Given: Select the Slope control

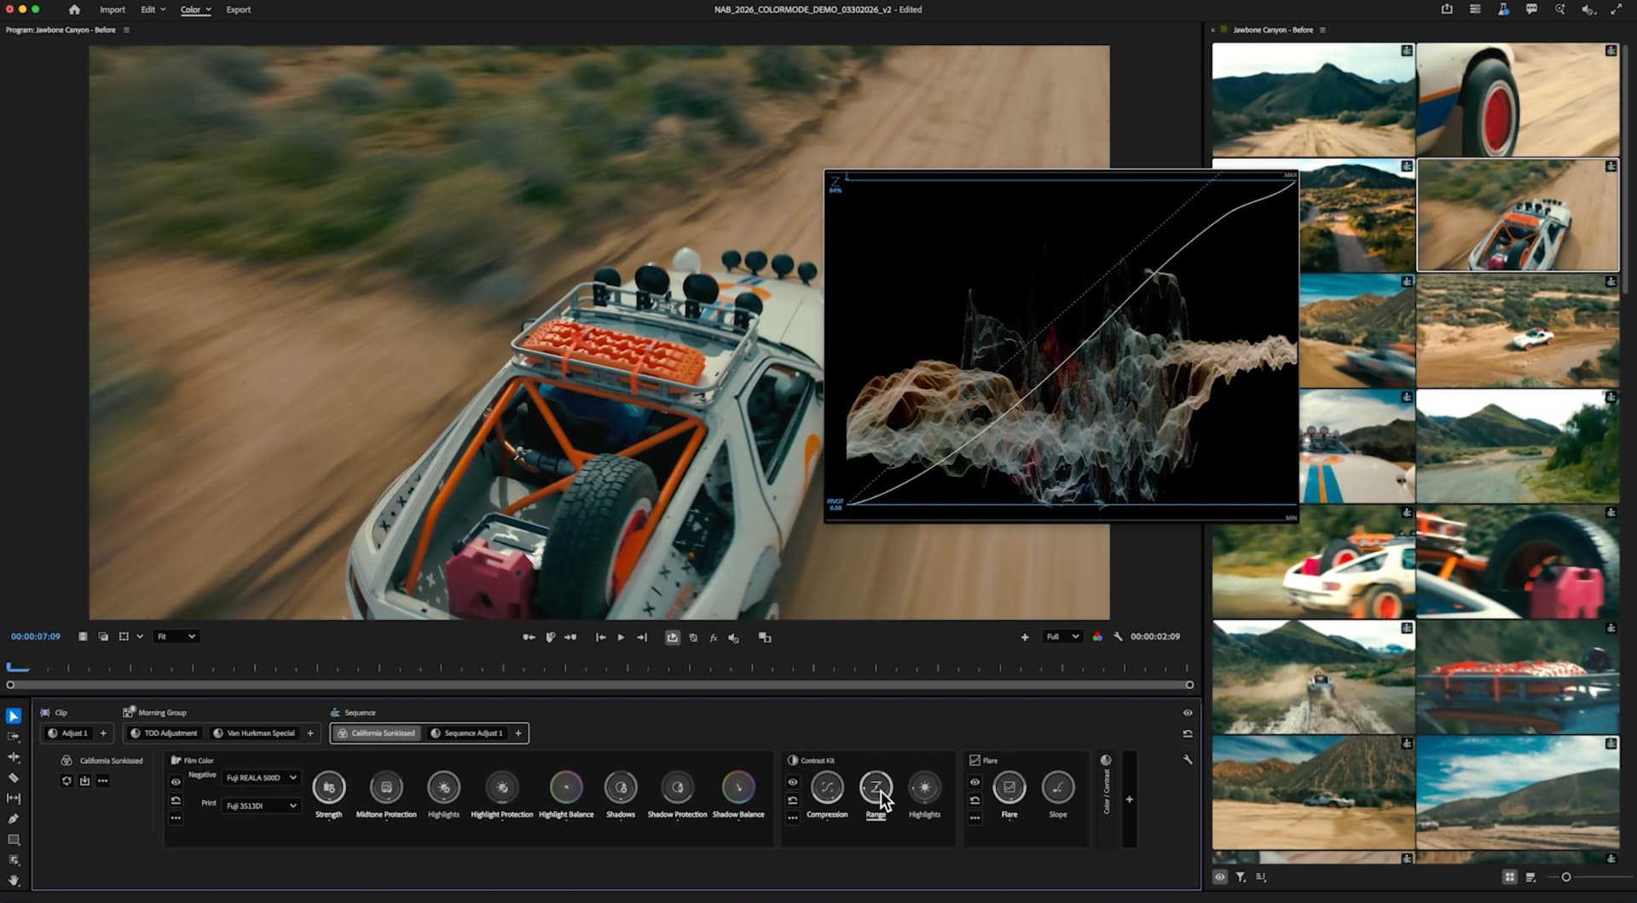Looking at the screenshot, I should (1058, 787).
